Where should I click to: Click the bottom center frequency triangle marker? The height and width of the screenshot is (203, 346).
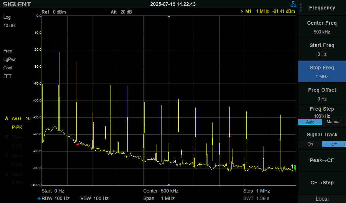[x=169, y=185]
